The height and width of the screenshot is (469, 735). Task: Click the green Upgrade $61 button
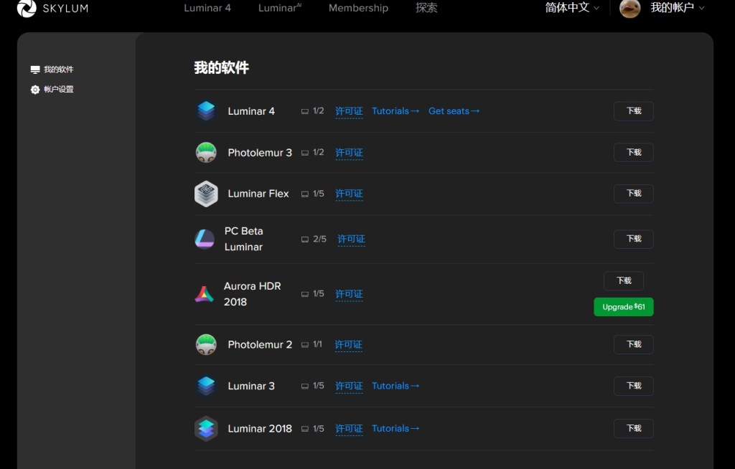(x=623, y=307)
